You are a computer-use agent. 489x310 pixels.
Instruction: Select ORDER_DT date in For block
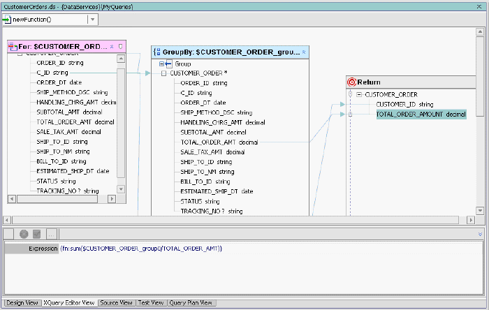(59, 82)
